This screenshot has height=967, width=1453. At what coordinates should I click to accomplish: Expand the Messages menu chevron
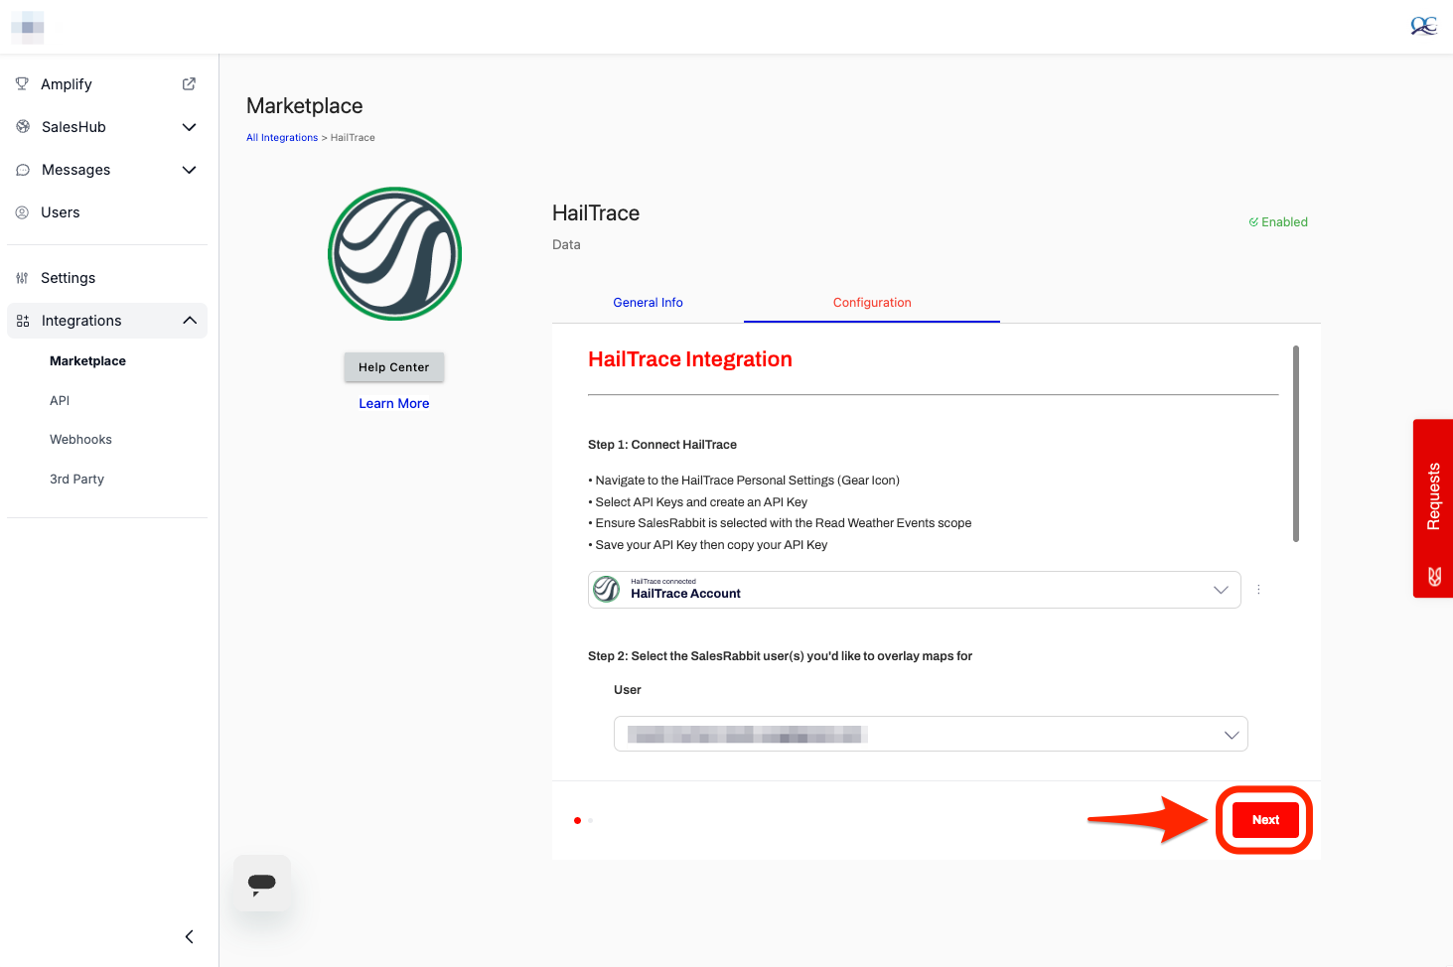tap(189, 170)
